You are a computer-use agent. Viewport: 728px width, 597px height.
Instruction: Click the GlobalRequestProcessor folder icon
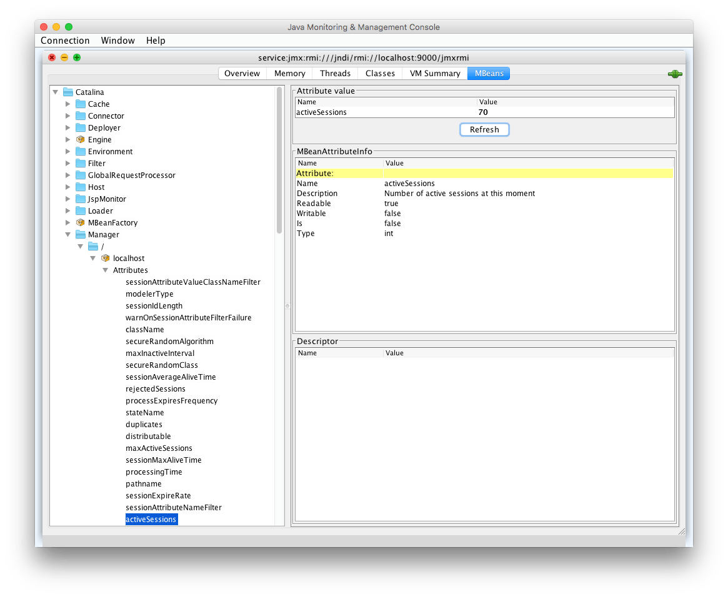coord(81,175)
